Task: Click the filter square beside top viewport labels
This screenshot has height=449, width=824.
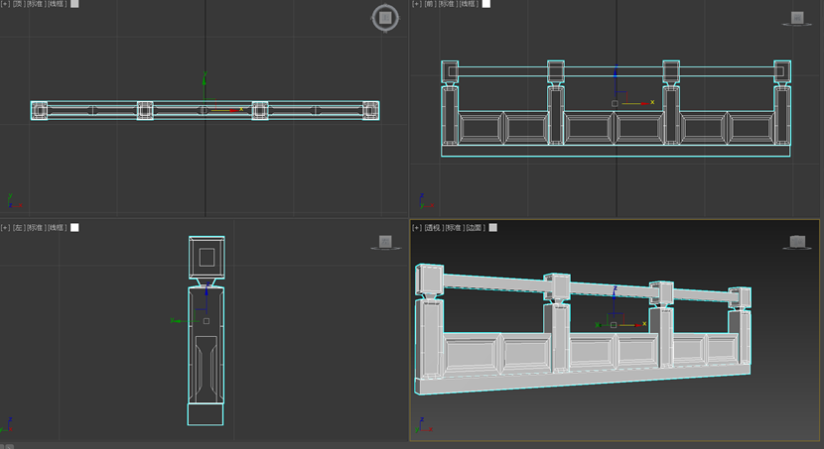Action: coord(74,4)
